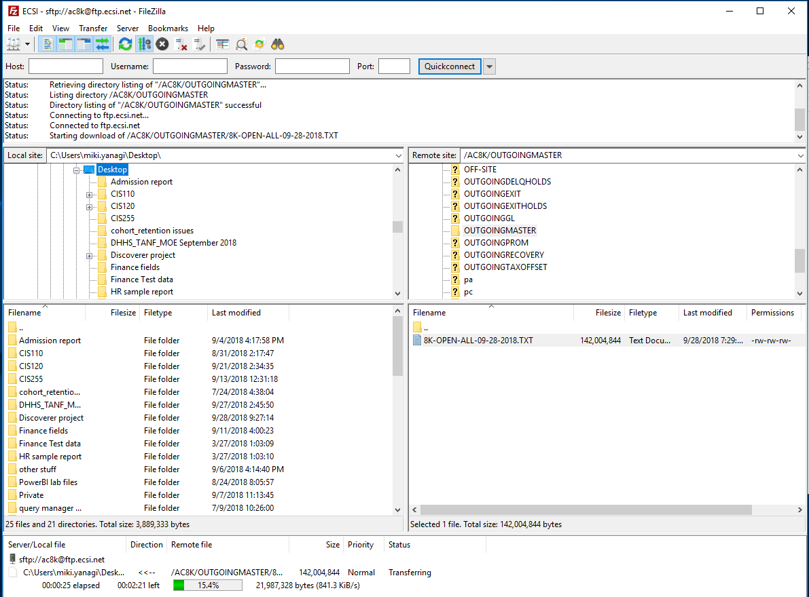Image resolution: width=809 pixels, height=597 pixels.
Task: Sort local list by Filetype column
Action: click(x=173, y=313)
